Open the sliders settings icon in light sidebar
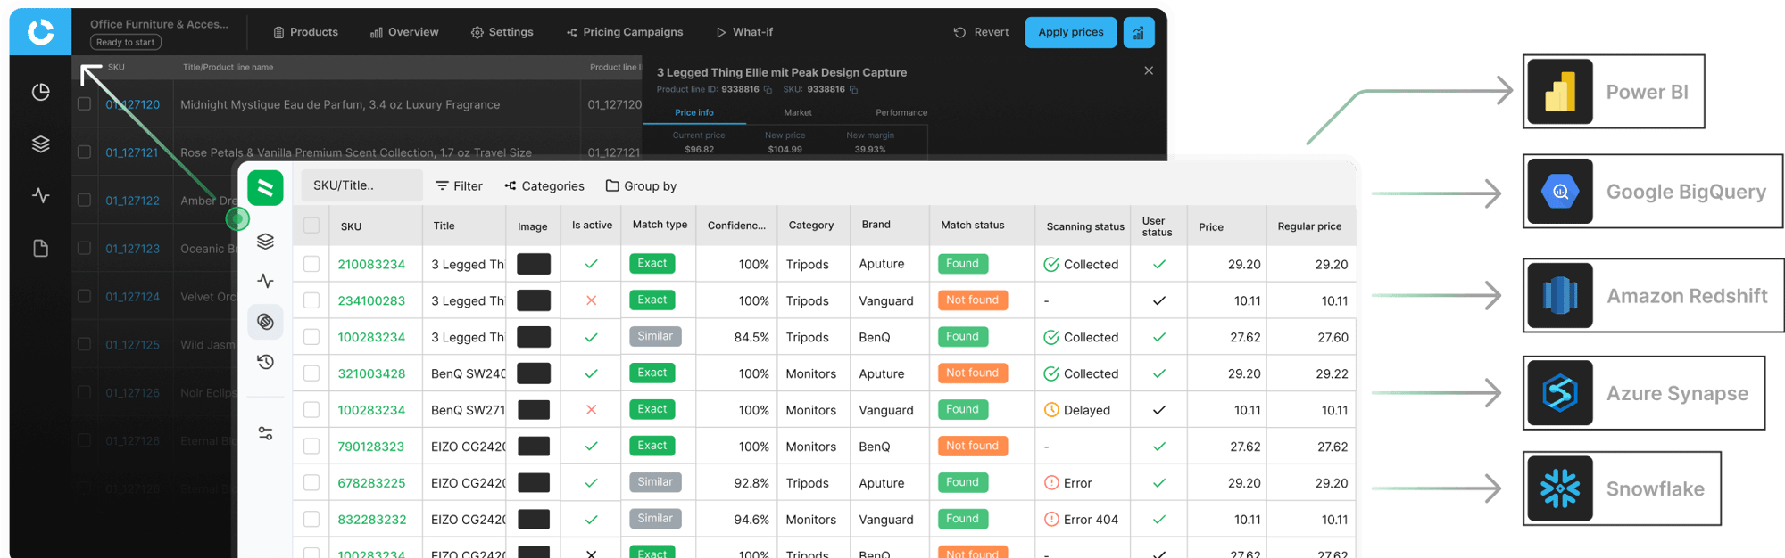Screen dimensions: 1785x558 [265, 433]
